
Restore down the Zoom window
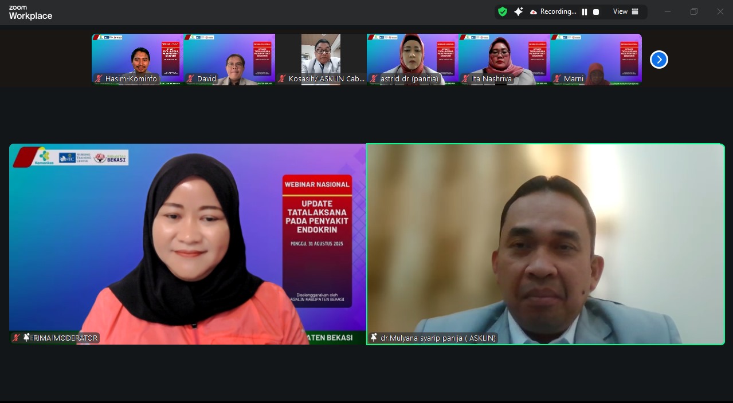pyautogui.click(x=693, y=11)
